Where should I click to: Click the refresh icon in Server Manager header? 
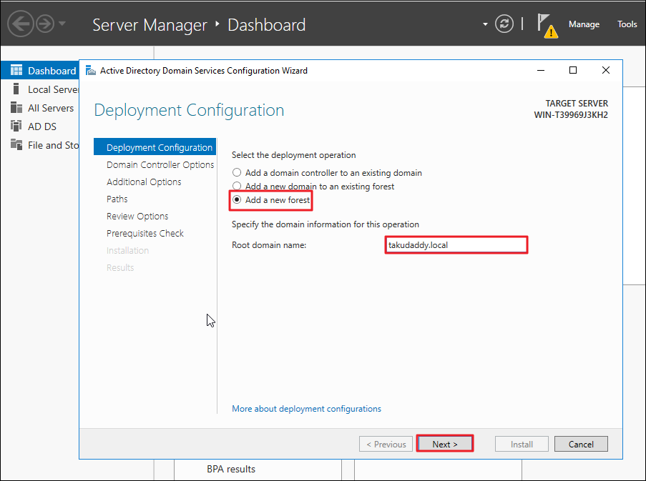504,24
